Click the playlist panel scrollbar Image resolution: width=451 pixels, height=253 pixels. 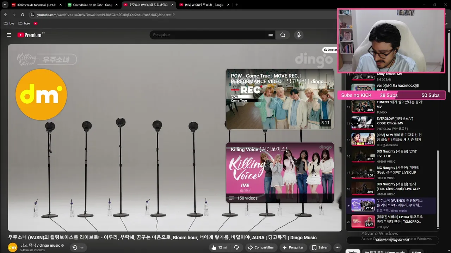(x=438, y=188)
